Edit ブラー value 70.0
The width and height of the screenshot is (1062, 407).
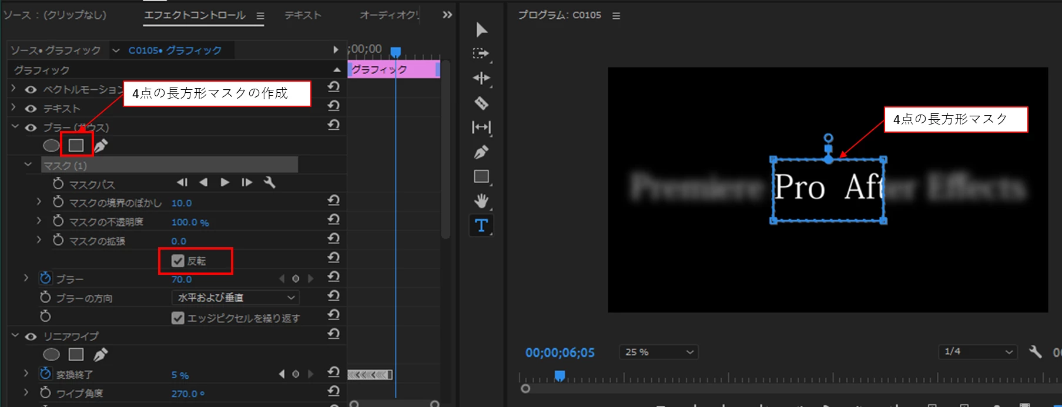click(182, 280)
